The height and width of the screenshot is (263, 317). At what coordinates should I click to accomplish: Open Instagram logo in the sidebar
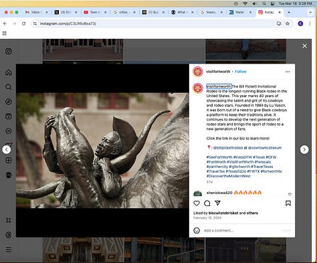pos(9,52)
